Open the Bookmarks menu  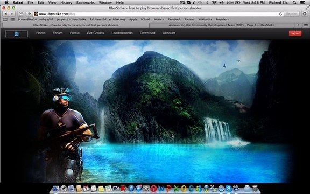tap(86, 3)
